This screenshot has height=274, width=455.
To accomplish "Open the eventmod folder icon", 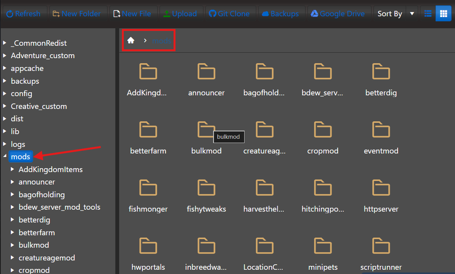I will pyautogui.click(x=381, y=129).
